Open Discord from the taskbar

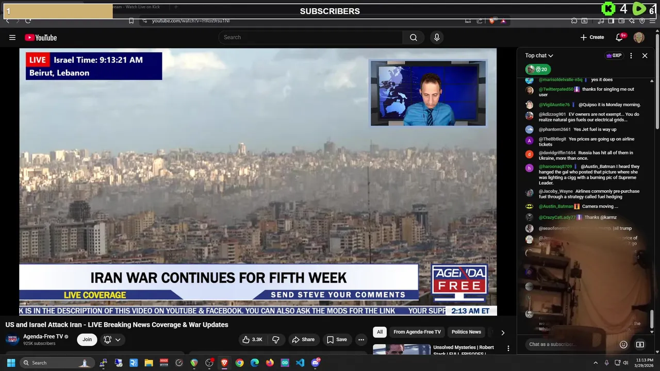(x=316, y=363)
